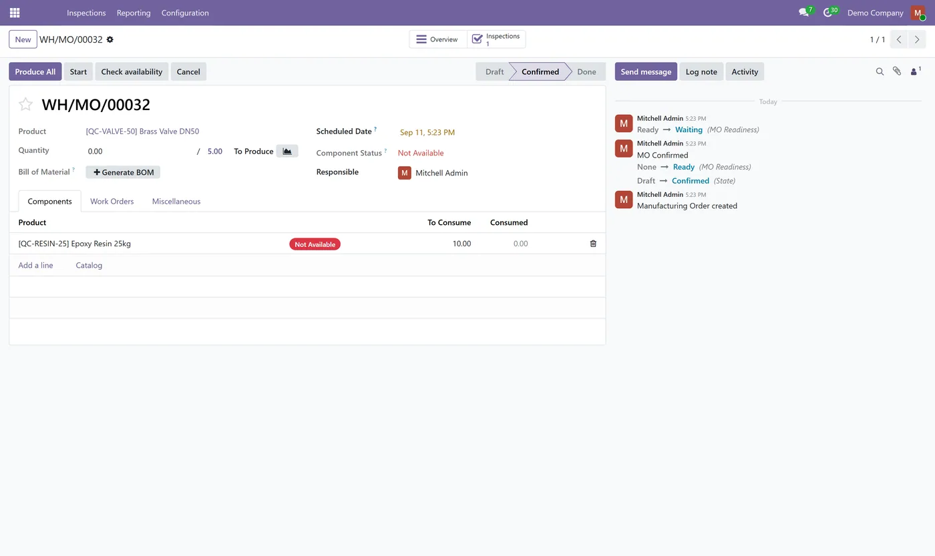The width and height of the screenshot is (935, 556).
Task: Cancel the manufacturing order
Action: [x=188, y=71]
